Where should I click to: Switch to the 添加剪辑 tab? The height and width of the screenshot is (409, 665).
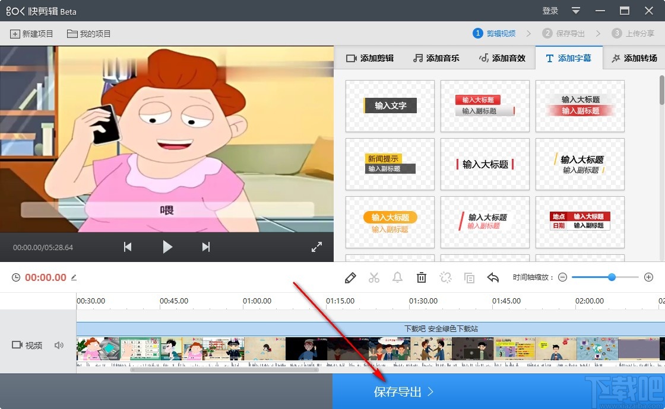pyautogui.click(x=369, y=58)
